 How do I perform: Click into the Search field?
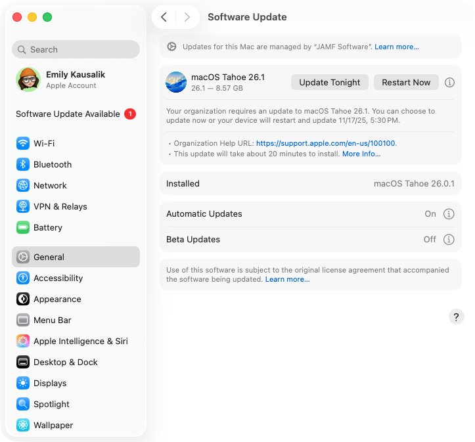[x=76, y=49]
